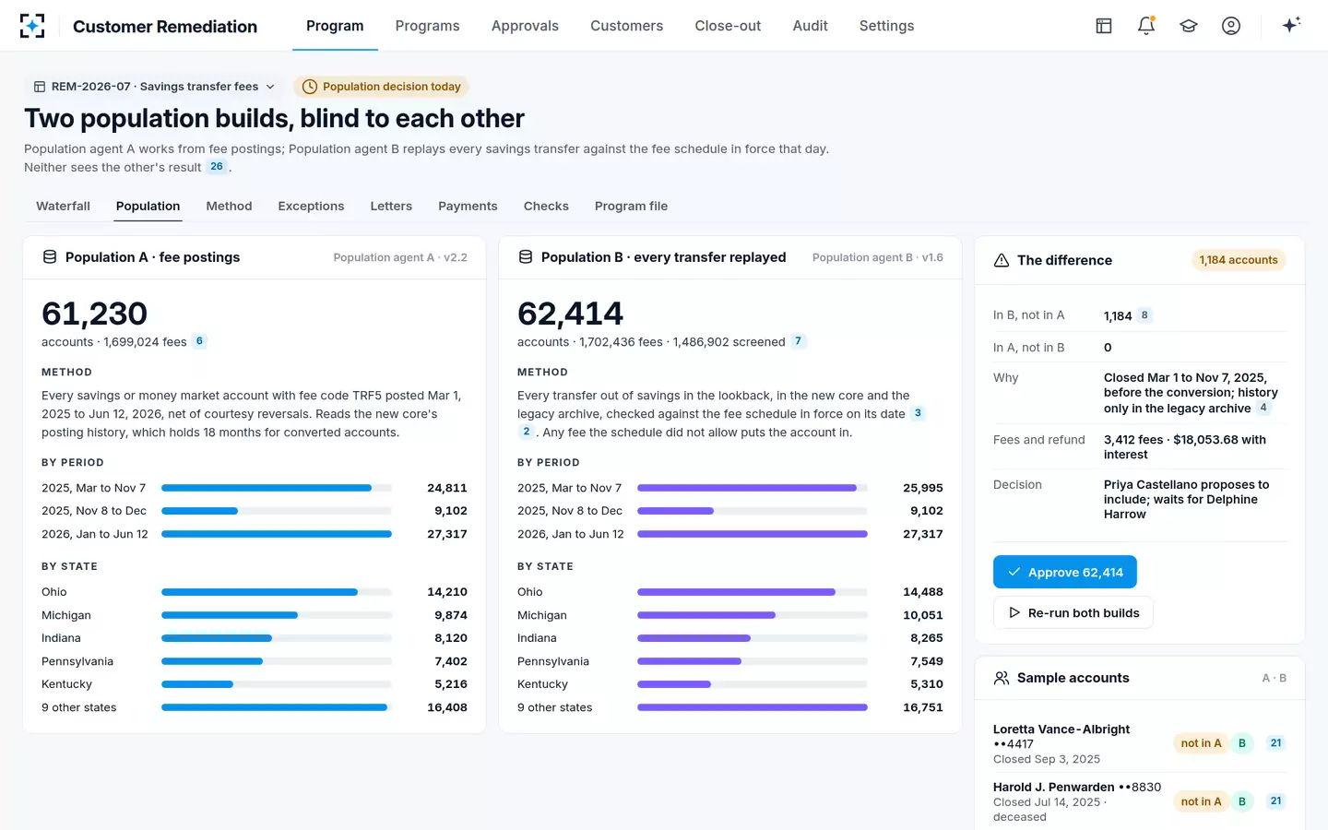Click the Population B database icon
Image resolution: width=1328 pixels, height=830 pixels.
[x=526, y=257]
